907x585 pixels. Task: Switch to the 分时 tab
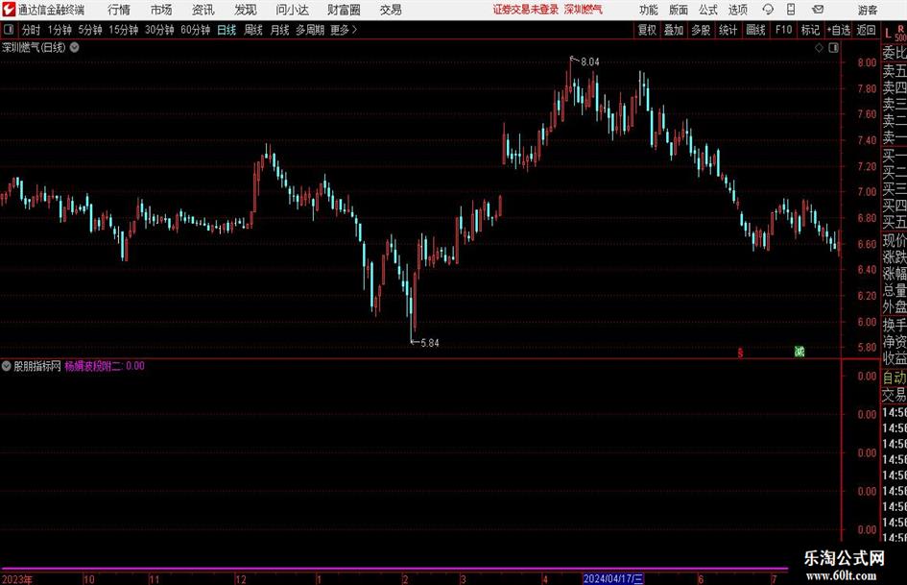click(32, 30)
